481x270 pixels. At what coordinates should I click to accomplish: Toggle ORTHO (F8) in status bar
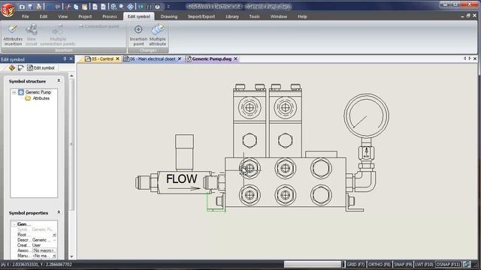click(379, 265)
